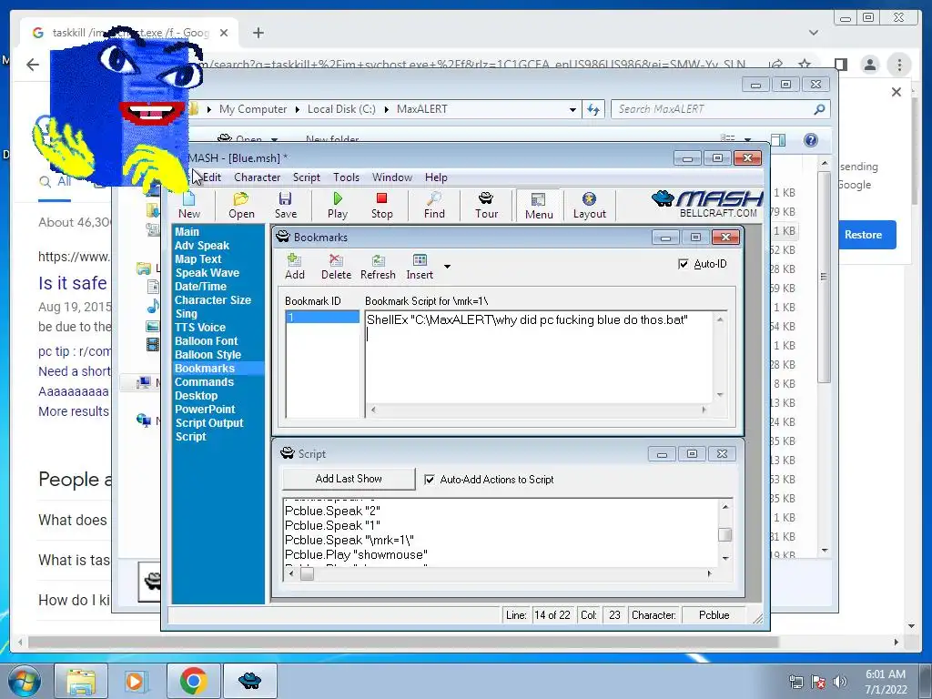Click into the Bookmark Script text area
The height and width of the screenshot is (699, 932).
pos(539,357)
